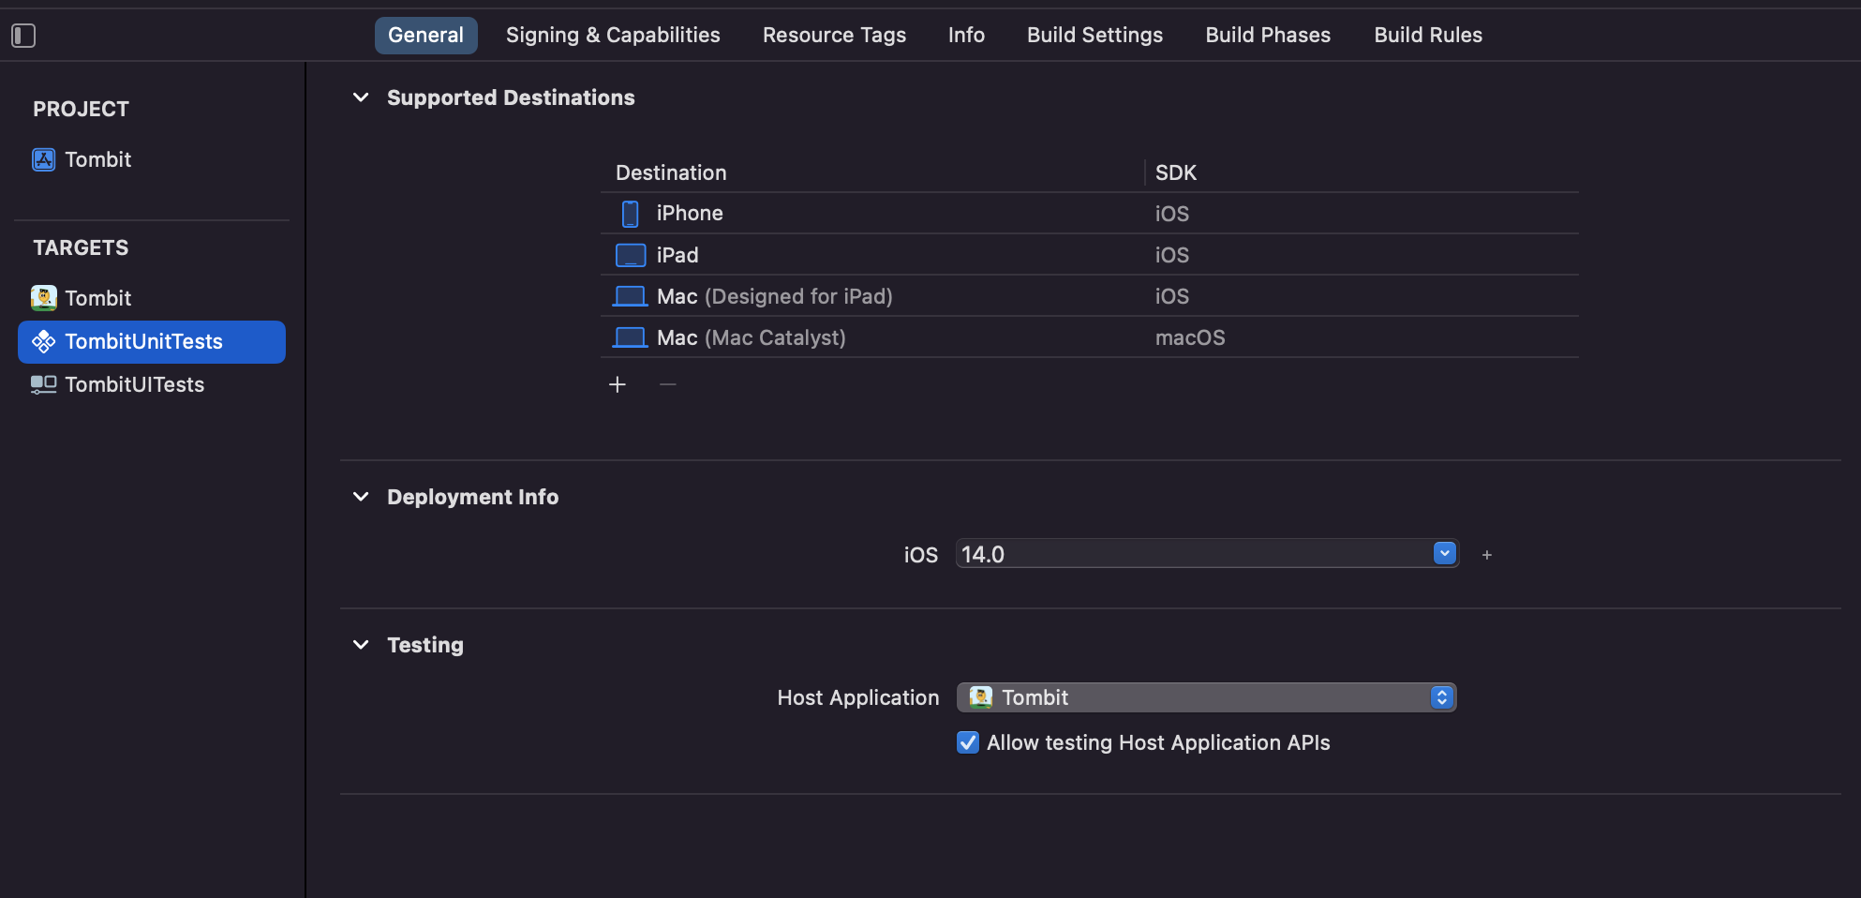Switch to the Build Settings tab
This screenshot has height=898, width=1861.
click(x=1094, y=36)
